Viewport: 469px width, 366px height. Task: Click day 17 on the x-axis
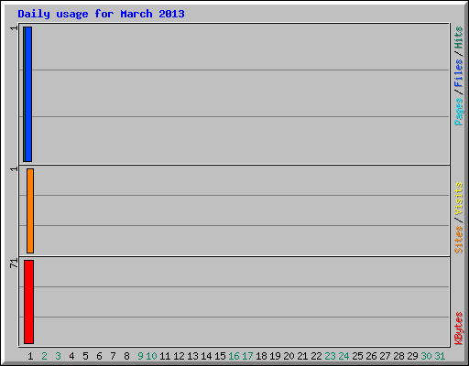click(247, 356)
